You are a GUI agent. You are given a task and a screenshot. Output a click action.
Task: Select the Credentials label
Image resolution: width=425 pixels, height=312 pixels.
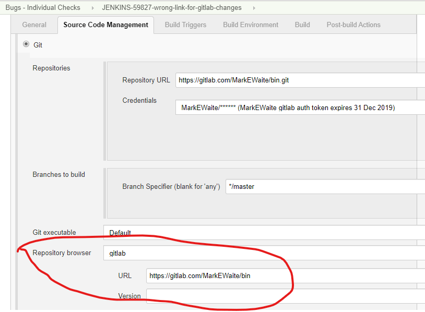click(139, 101)
